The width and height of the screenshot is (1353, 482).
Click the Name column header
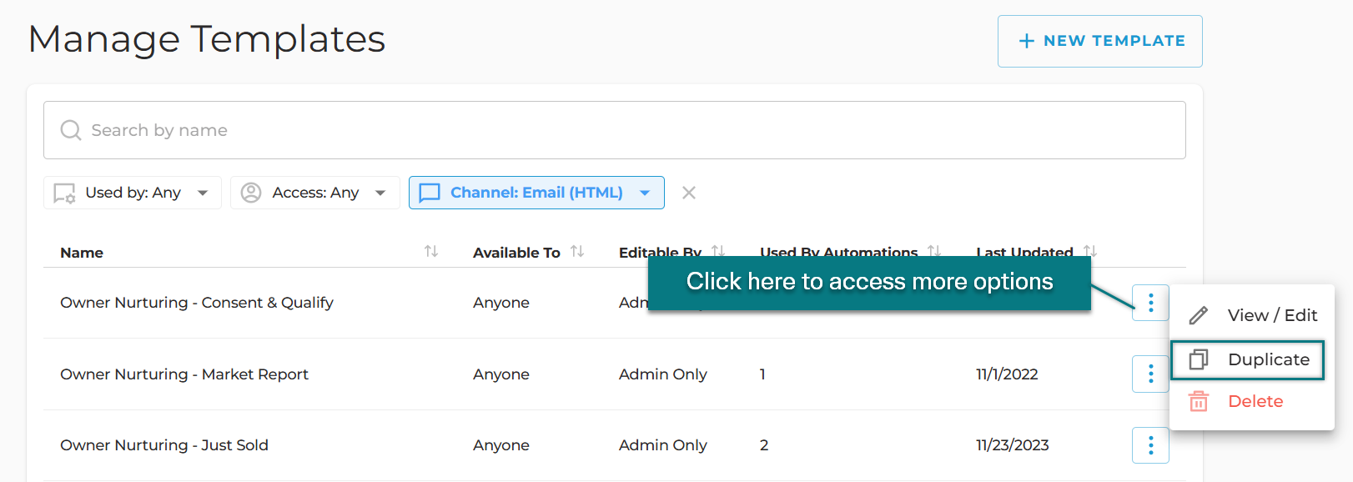tap(82, 253)
